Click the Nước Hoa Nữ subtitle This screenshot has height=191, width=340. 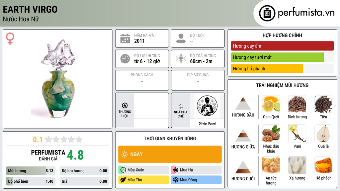tap(21, 19)
